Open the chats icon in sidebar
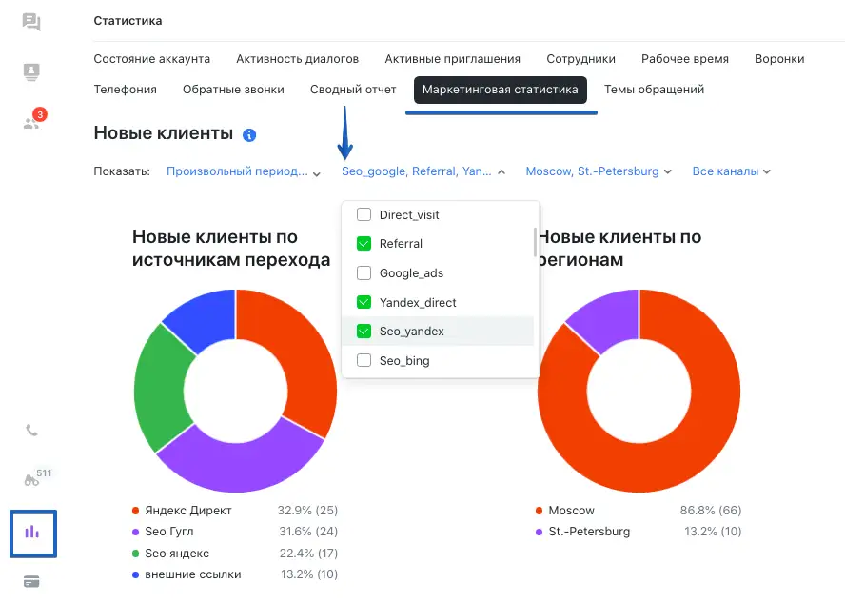 tap(31, 22)
